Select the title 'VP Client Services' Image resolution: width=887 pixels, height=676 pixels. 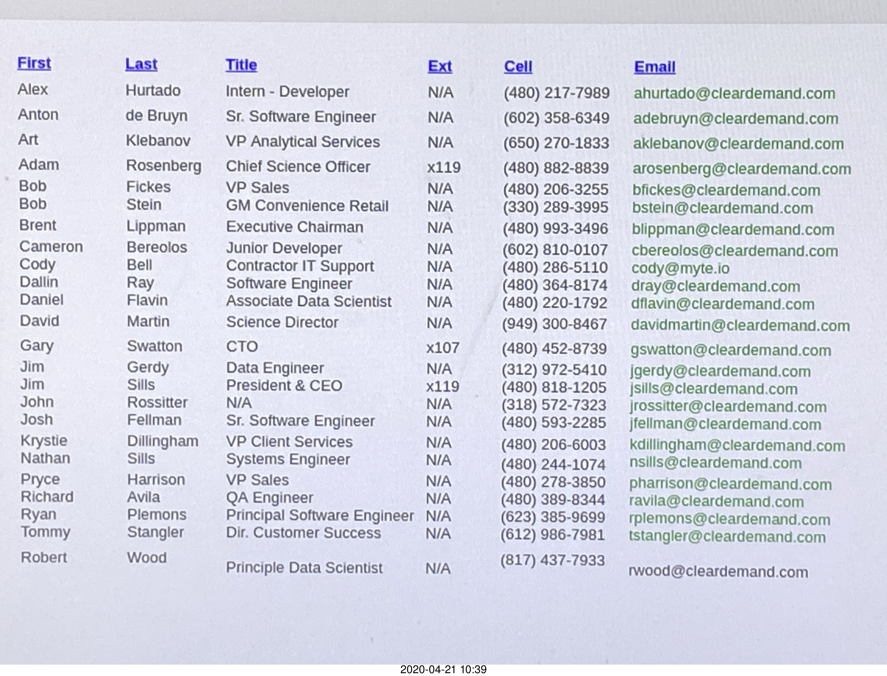tap(289, 442)
